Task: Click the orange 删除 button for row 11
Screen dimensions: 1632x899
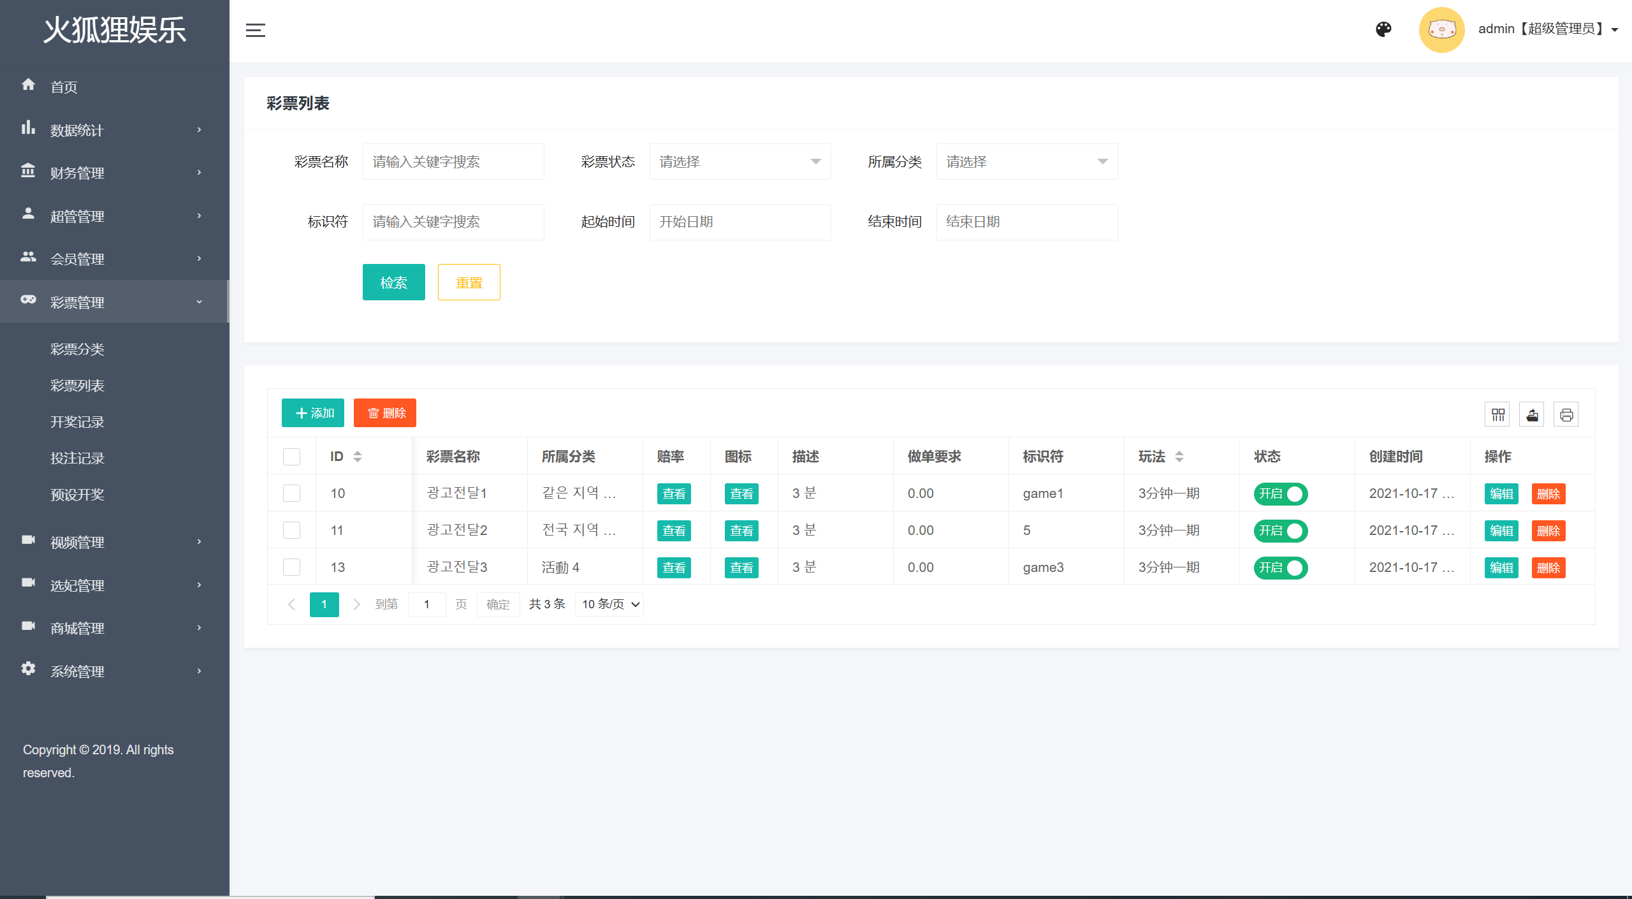Action: 1548,531
